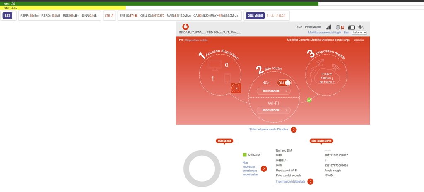Toggle the 4G+ ON switch
Viewport: 424px width, 192px height.
point(284,83)
